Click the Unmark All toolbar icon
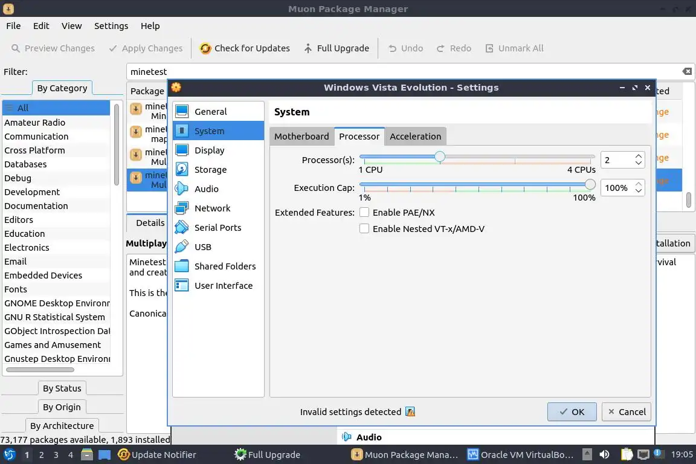The height and width of the screenshot is (464, 696). [489, 48]
